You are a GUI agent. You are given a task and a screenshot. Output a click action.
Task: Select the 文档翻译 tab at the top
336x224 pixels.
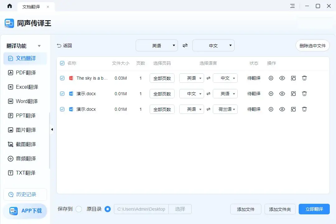[32, 6]
